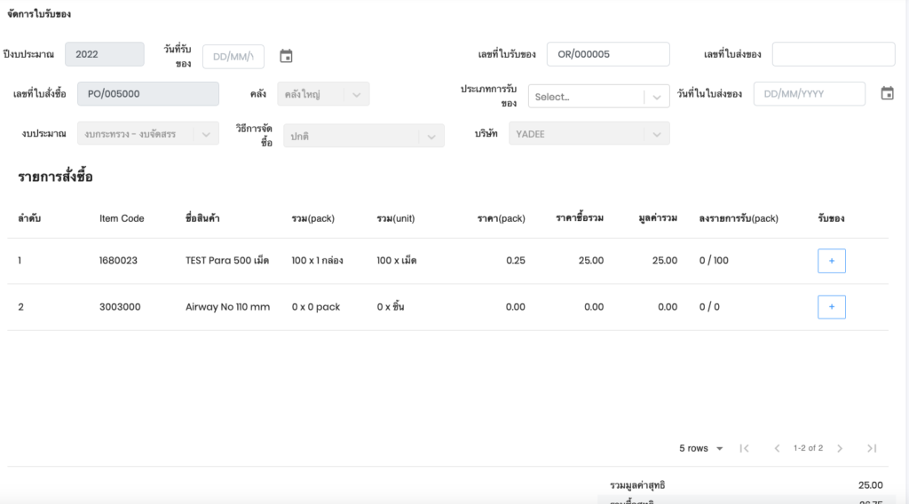The height and width of the screenshot is (504, 909).
Task: Open the budget งบกระทรวง dropdown
Action: pos(147,133)
